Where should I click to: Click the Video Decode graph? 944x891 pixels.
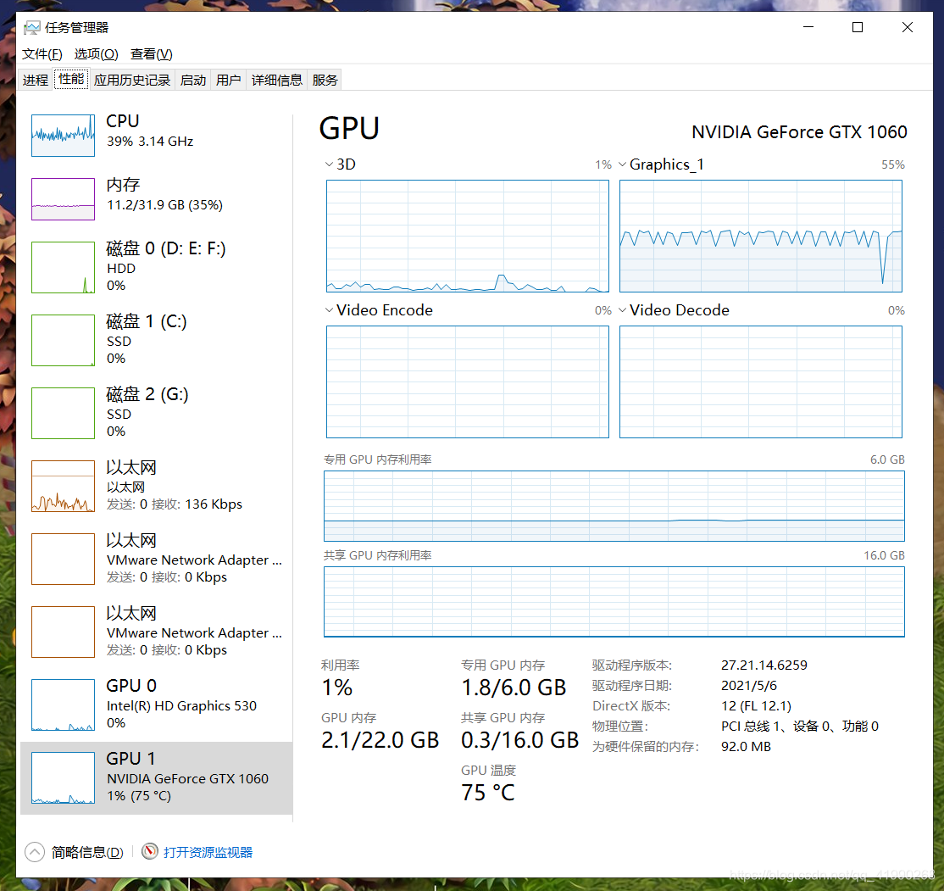tap(761, 382)
